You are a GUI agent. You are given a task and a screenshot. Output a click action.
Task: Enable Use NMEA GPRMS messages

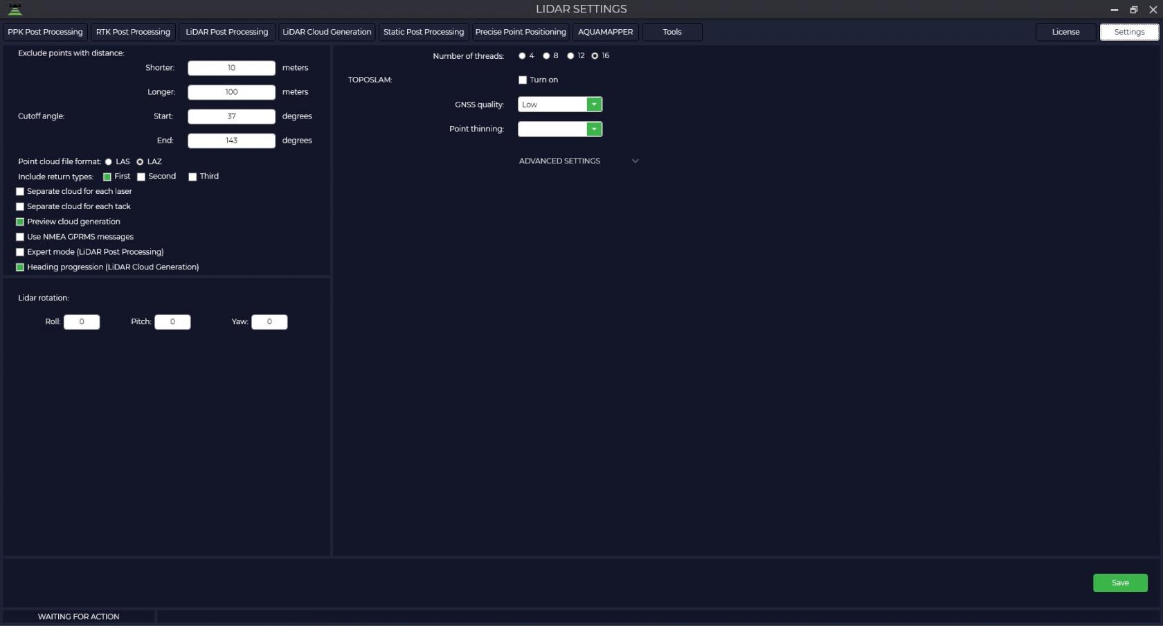point(20,237)
